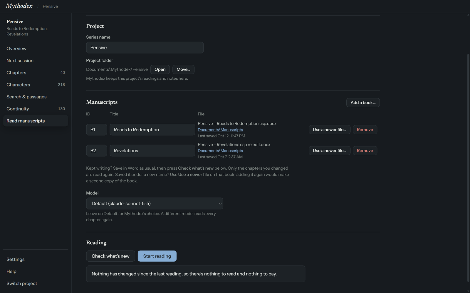Click the 'Nothing has changed' status message

coord(196,274)
